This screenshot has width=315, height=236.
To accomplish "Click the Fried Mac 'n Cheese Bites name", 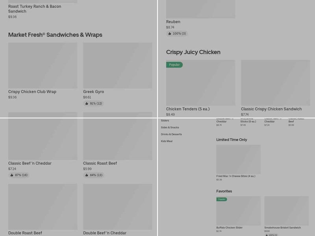I will [x=235, y=176].
